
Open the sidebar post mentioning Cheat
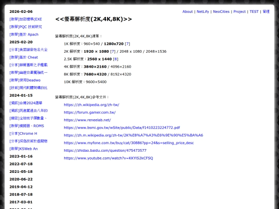coord(24,57)
